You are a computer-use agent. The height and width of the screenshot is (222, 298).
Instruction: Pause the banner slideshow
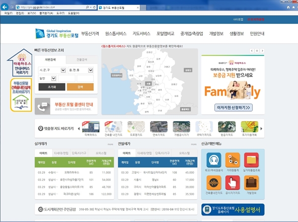pos(257,51)
